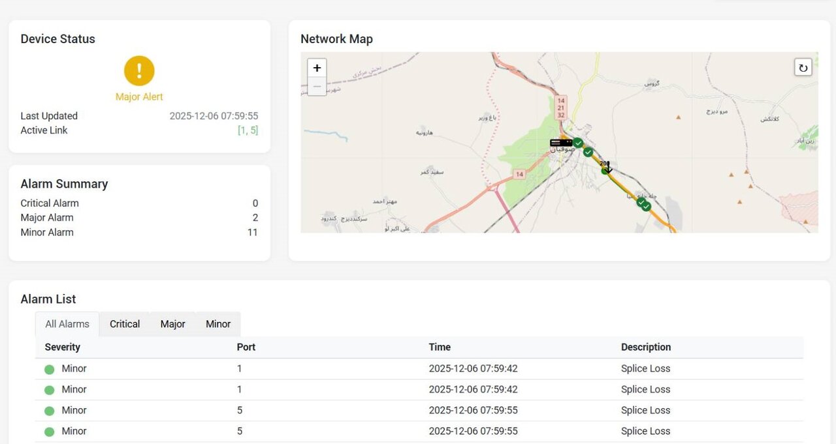Click the map refresh/reset view button
Viewport: 836px width, 444px height.
(803, 68)
